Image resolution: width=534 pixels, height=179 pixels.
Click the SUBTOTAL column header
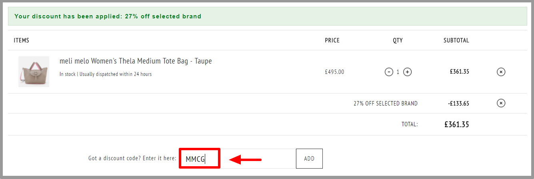[x=456, y=40]
